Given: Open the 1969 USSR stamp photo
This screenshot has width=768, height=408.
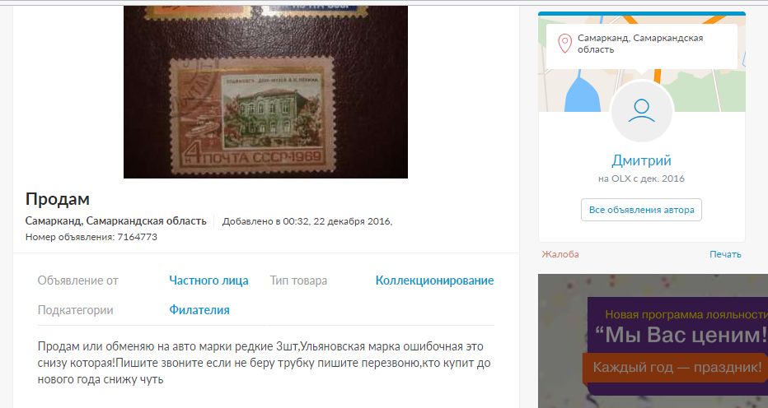Looking at the screenshot, I should [x=265, y=92].
